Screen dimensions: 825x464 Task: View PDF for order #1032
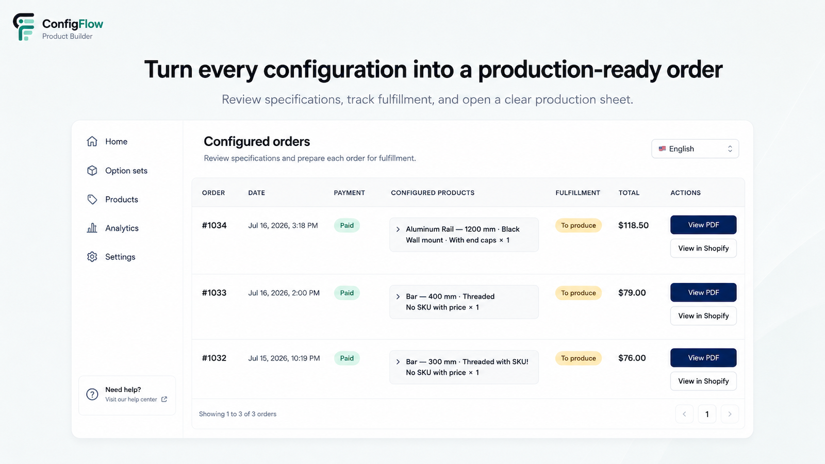click(703, 358)
